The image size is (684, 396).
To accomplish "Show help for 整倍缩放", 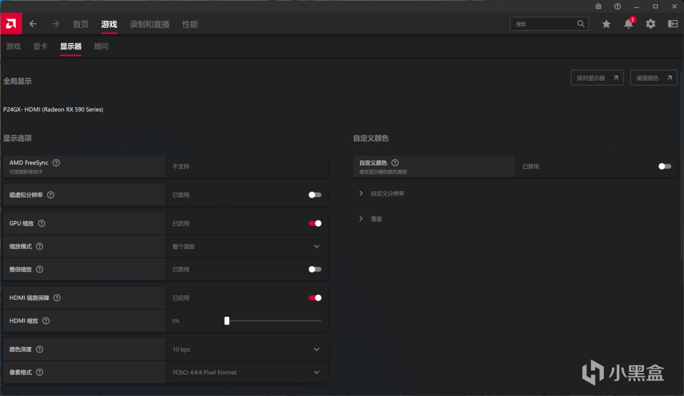I will [40, 269].
